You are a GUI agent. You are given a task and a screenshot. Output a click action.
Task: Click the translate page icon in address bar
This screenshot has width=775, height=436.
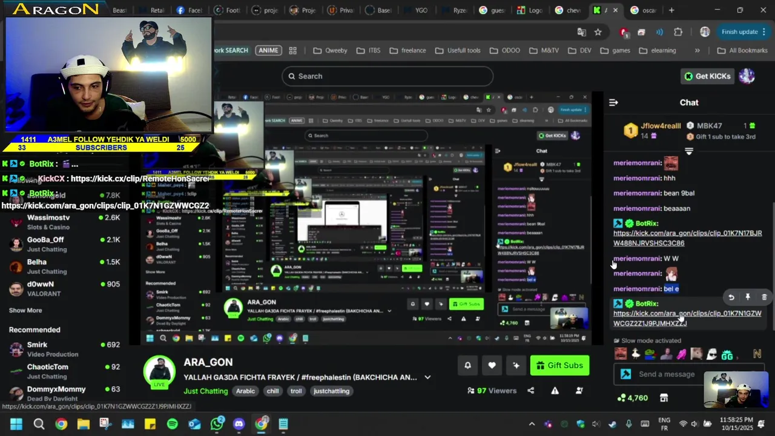(x=581, y=32)
